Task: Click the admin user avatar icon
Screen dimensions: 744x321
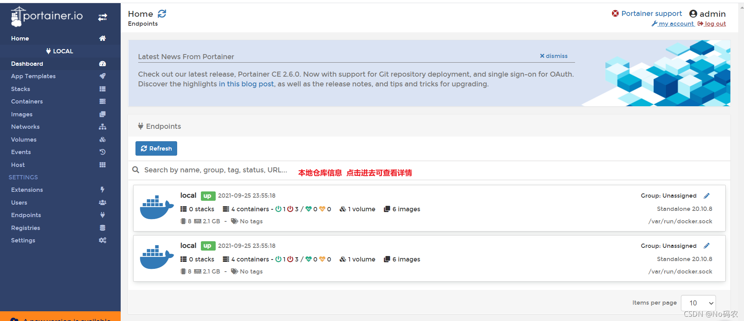Action: (693, 14)
